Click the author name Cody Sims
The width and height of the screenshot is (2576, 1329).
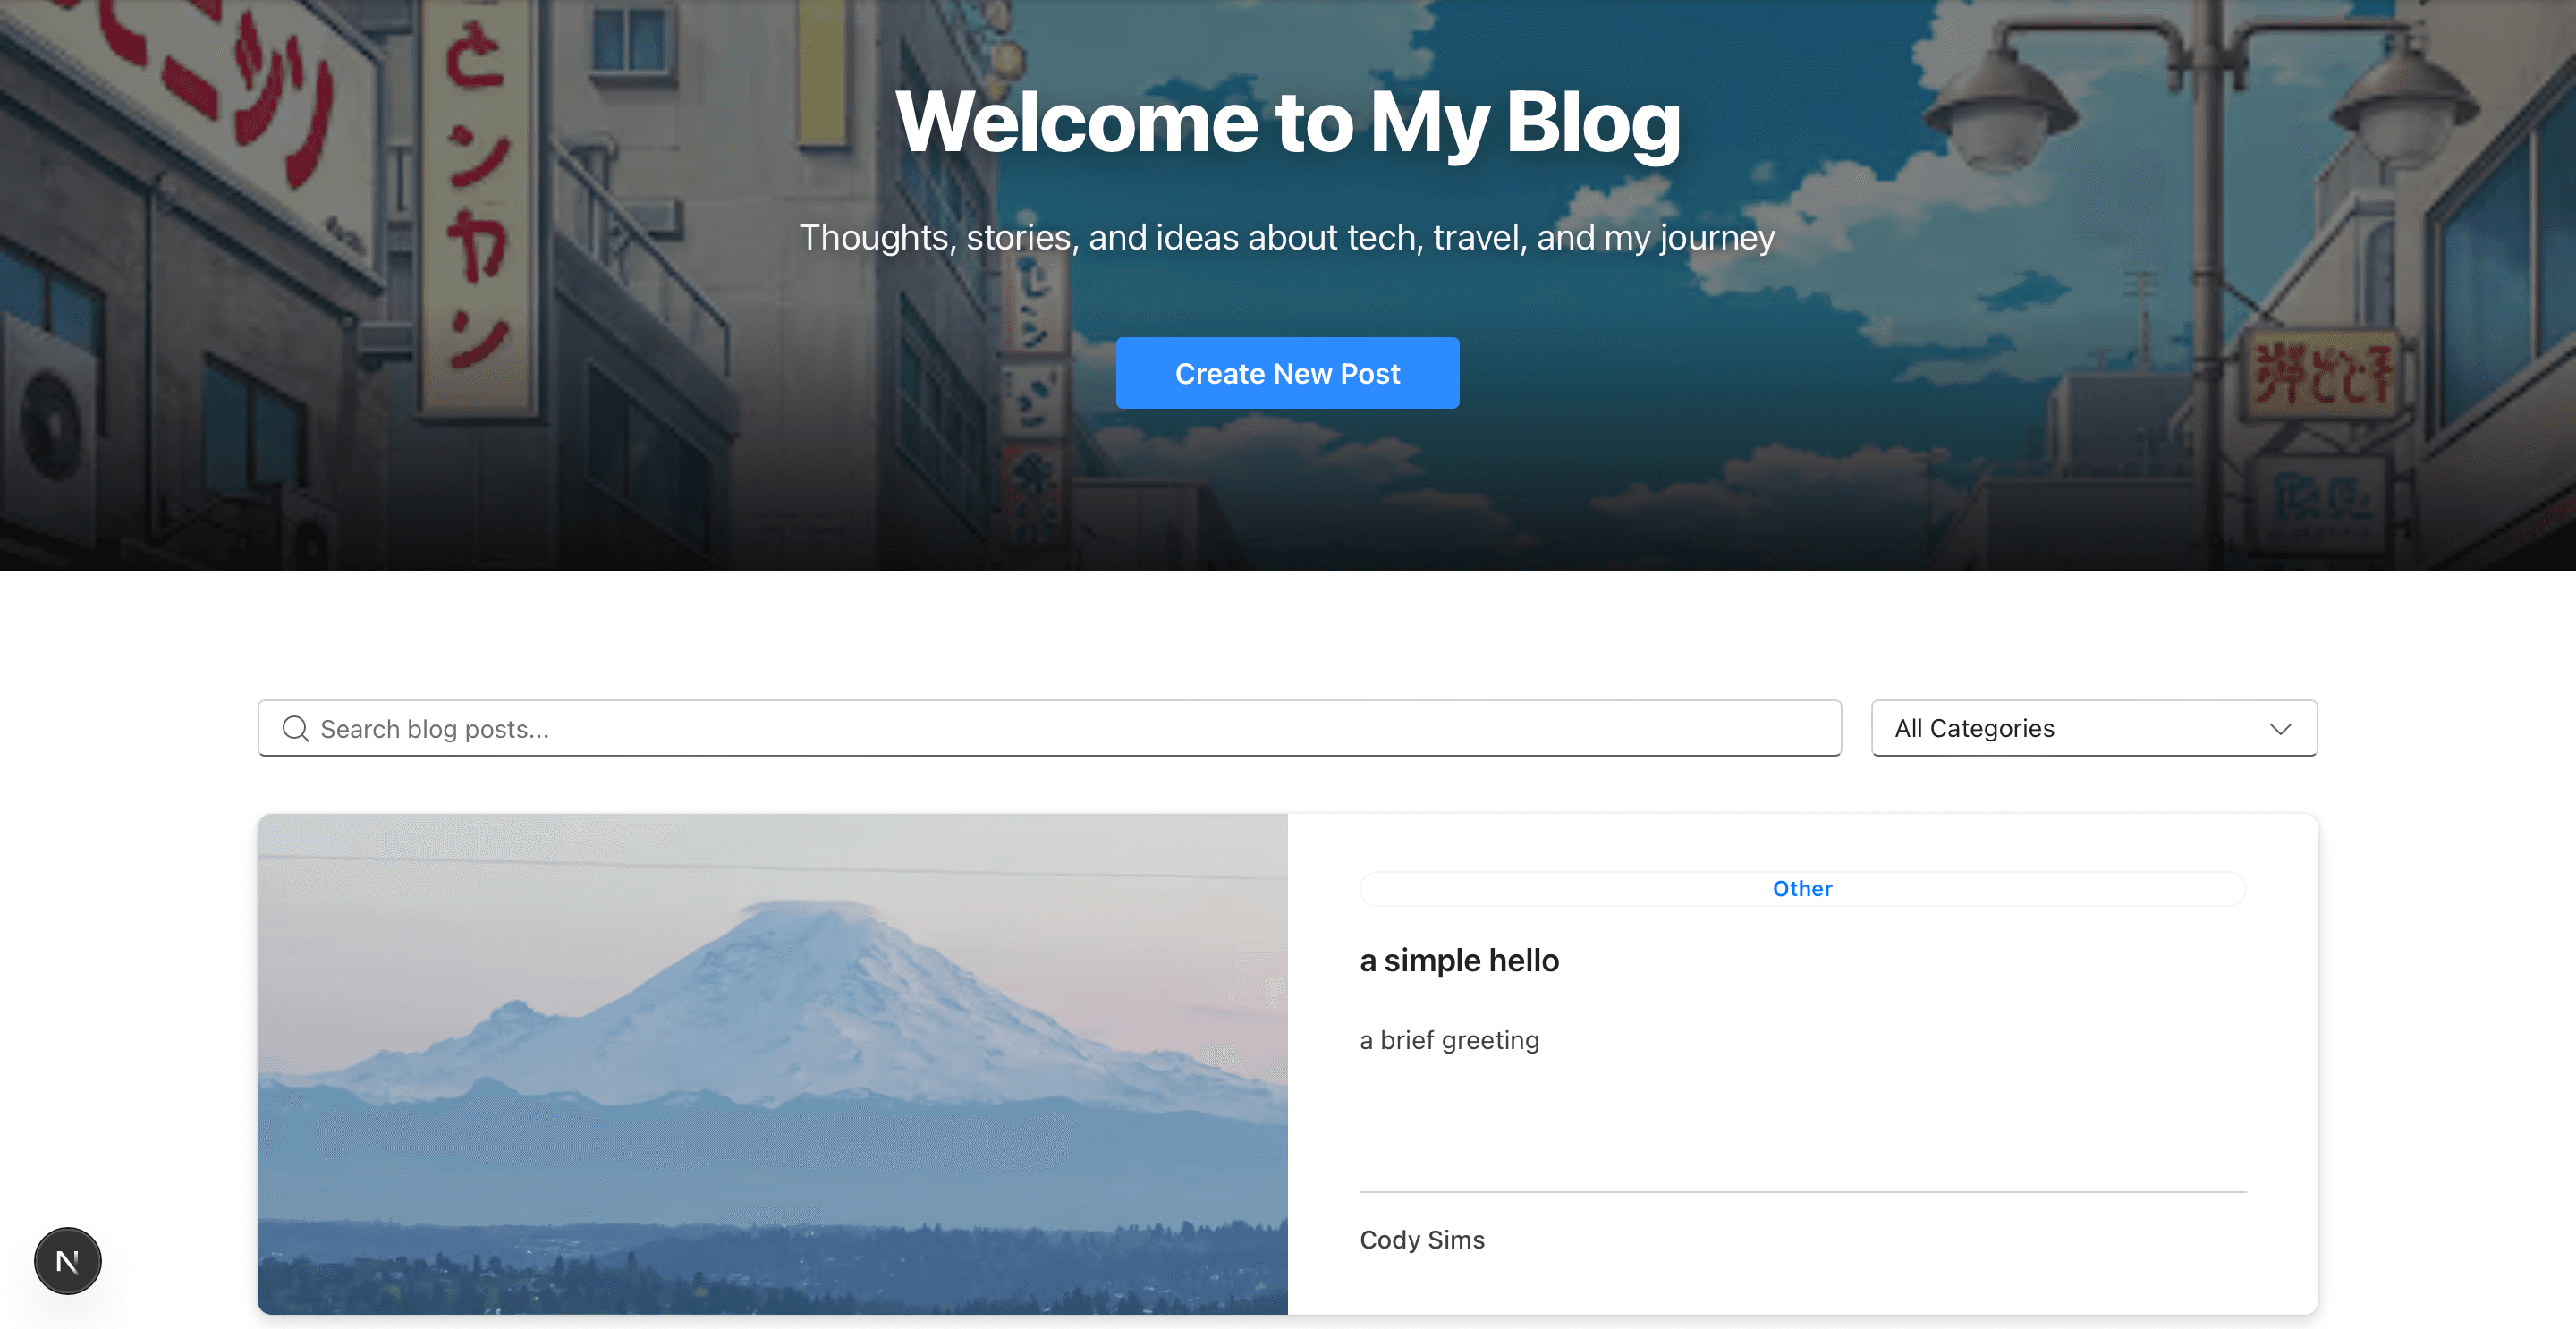[1422, 1239]
